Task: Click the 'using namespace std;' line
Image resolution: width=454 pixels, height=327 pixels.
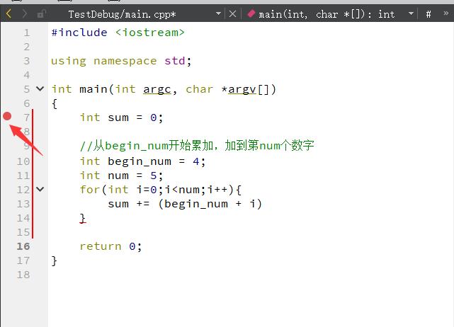Action: click(121, 61)
